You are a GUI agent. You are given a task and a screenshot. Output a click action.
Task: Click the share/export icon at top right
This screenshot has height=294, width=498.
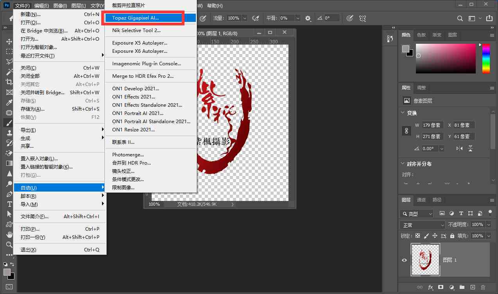coord(489,18)
